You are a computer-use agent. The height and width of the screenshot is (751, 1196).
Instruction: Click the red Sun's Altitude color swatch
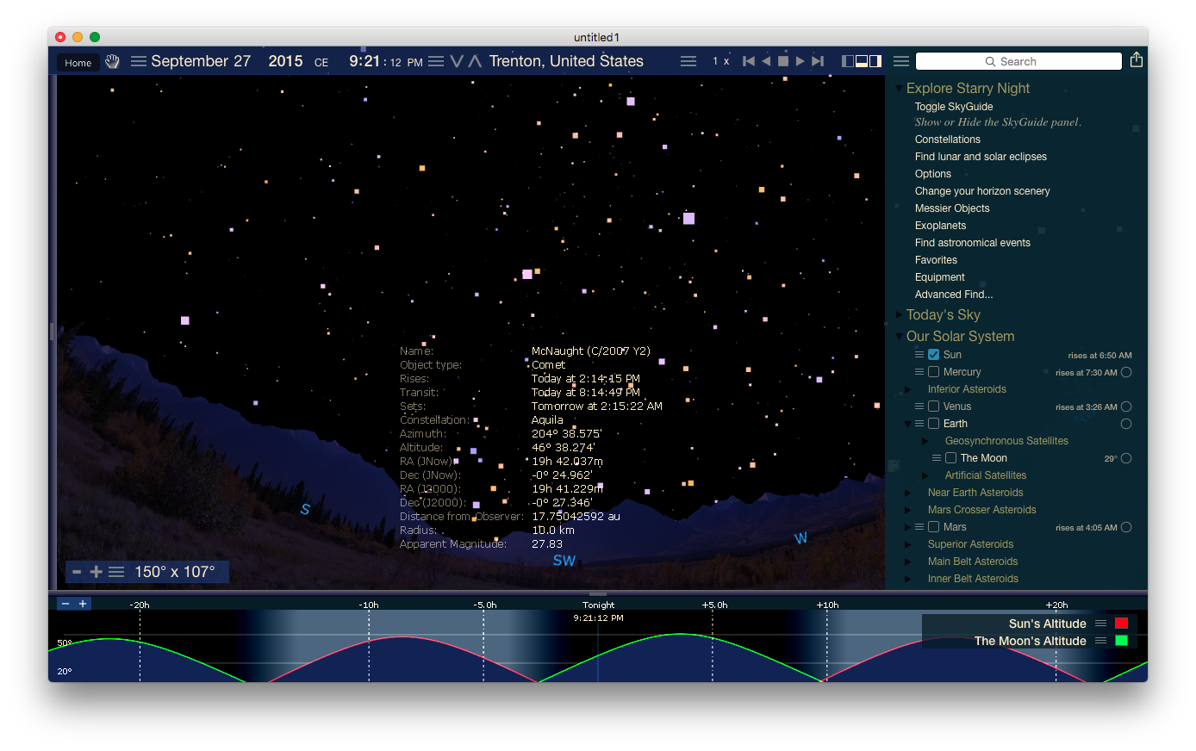click(1121, 624)
